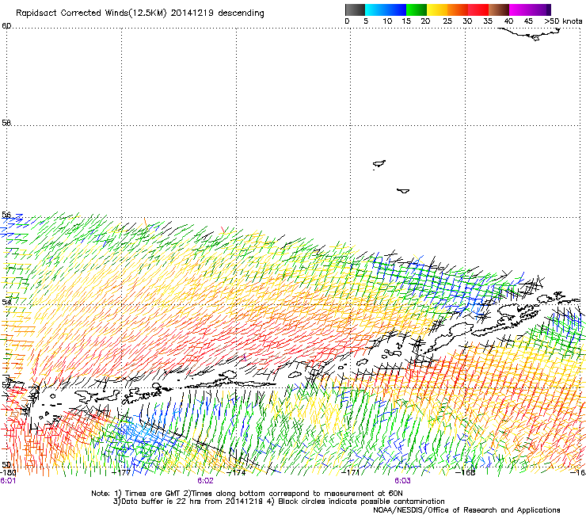
Task: Click the yellow 20-25 knots color band
Action: [437, 10]
